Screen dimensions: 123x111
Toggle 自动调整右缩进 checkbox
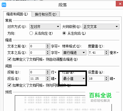[x=9, y=59]
